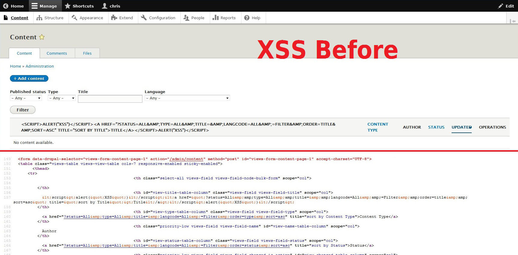Click the star to add Content shortcut
Viewport: 518px width, 255px height.
(x=42, y=37)
